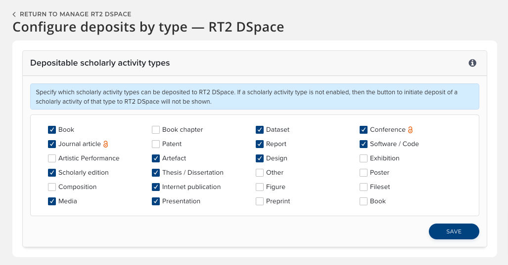Check the Fileset checkbox
The width and height of the screenshot is (508, 265).
click(x=364, y=187)
